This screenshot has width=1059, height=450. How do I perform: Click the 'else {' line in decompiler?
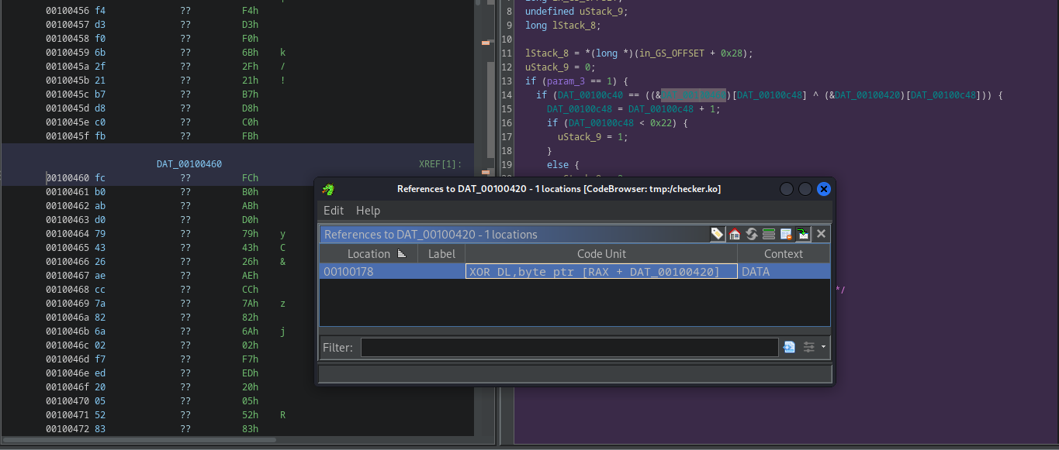coord(563,165)
